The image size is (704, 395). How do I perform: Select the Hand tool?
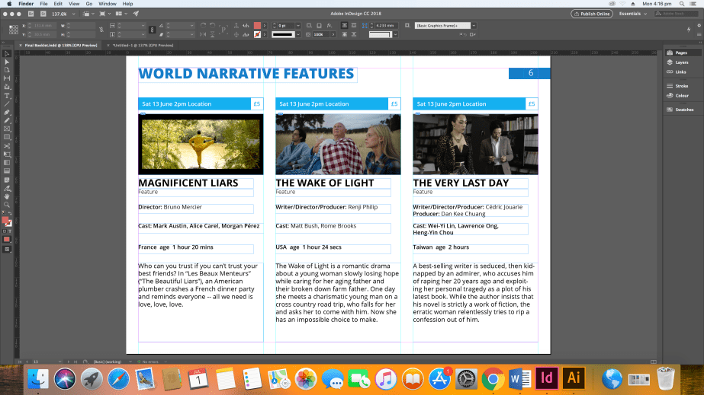coord(7,196)
